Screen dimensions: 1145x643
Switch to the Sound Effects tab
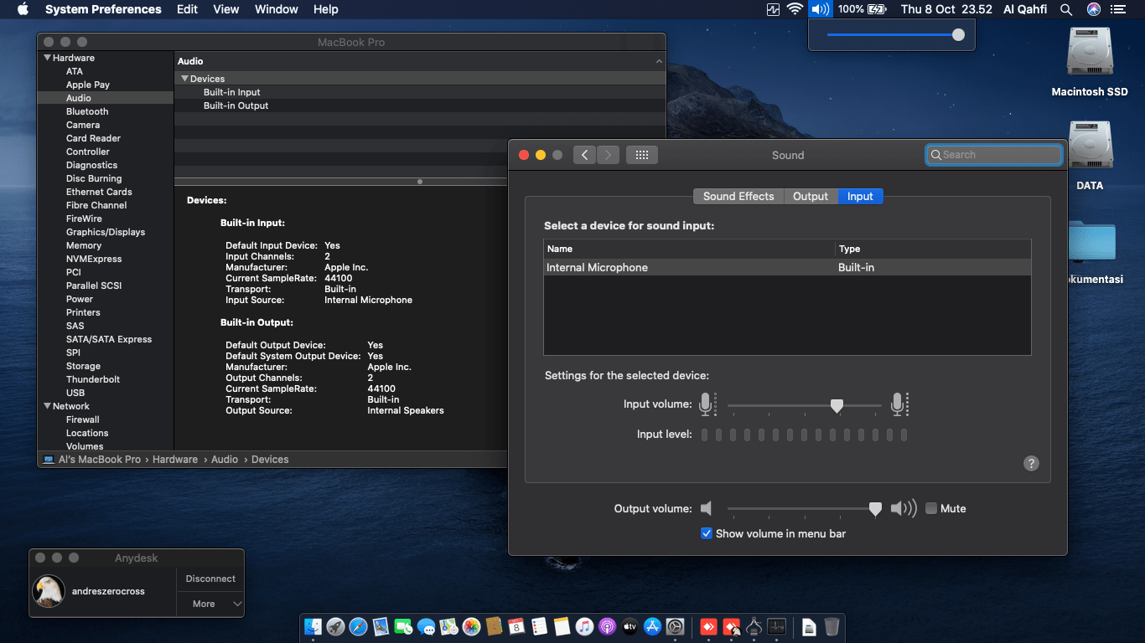click(x=738, y=196)
